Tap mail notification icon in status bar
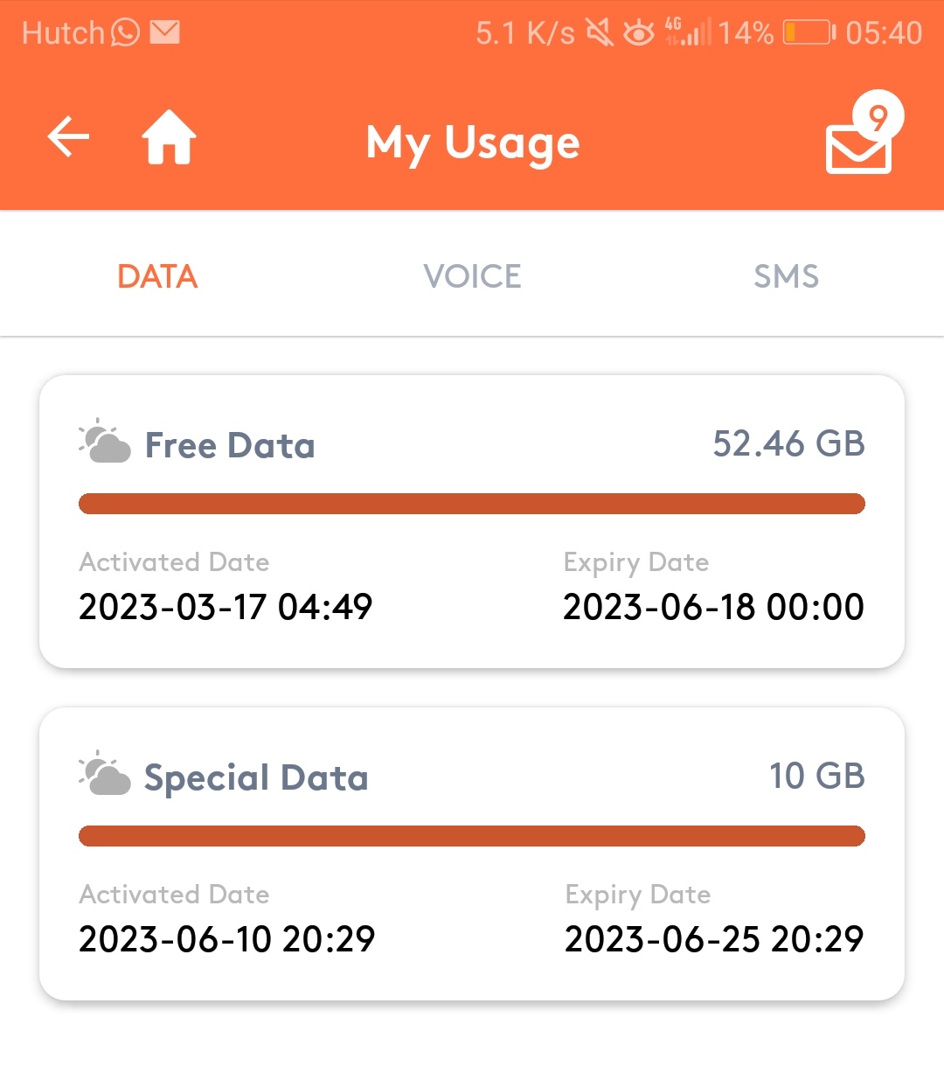 (x=165, y=32)
